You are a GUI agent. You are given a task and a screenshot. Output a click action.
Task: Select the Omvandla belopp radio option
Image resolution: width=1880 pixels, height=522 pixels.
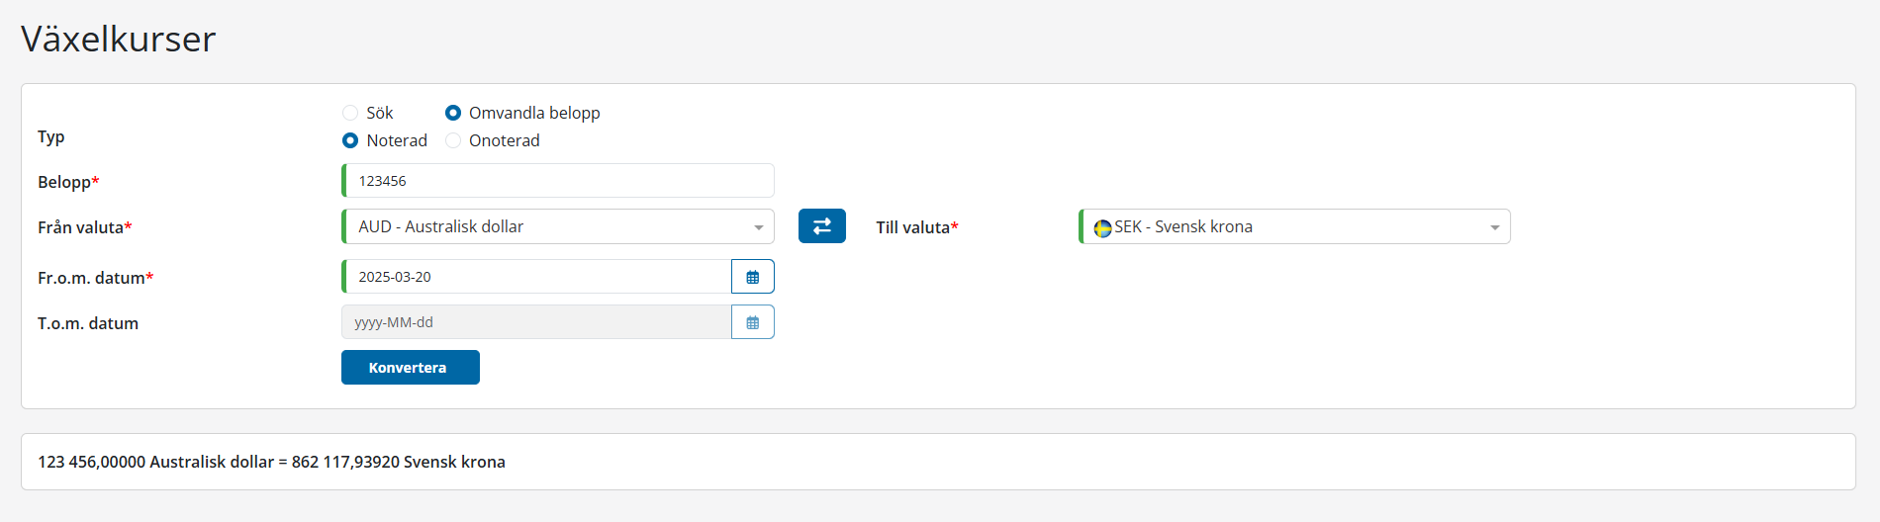tap(453, 113)
